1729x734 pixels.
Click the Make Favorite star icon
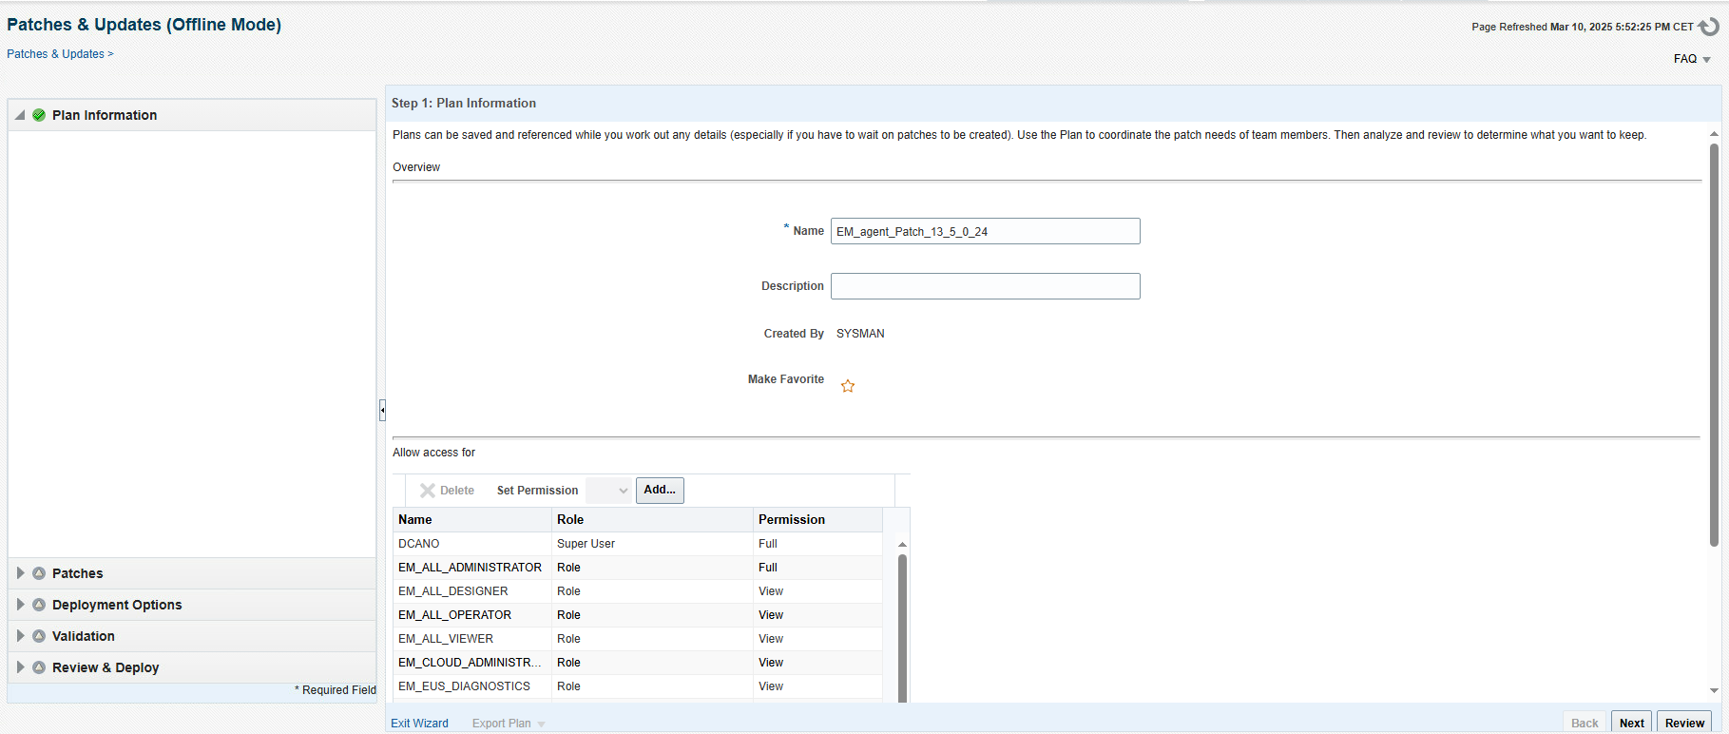848,386
